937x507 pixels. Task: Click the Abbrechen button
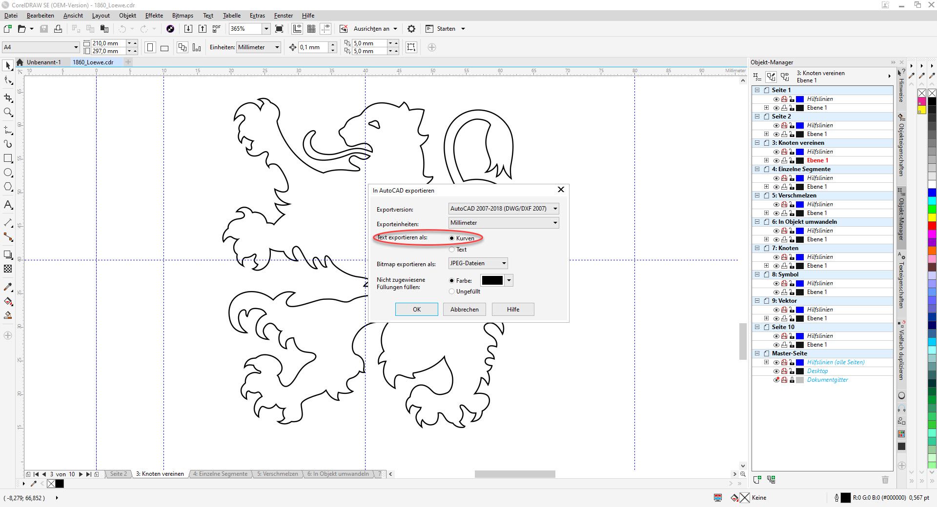coord(464,310)
